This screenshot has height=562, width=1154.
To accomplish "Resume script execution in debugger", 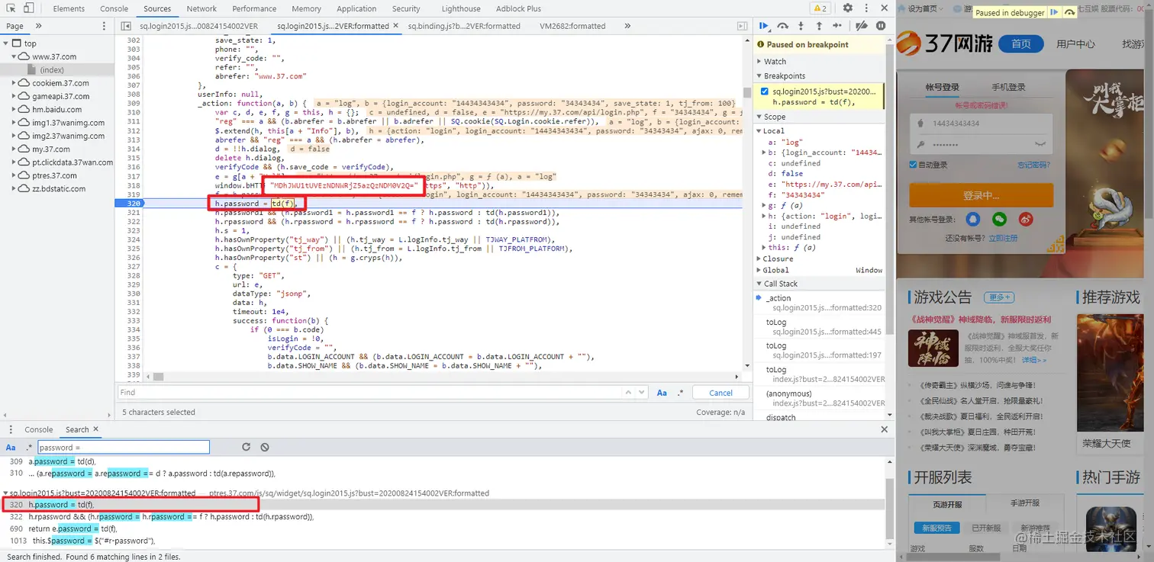I will [764, 26].
